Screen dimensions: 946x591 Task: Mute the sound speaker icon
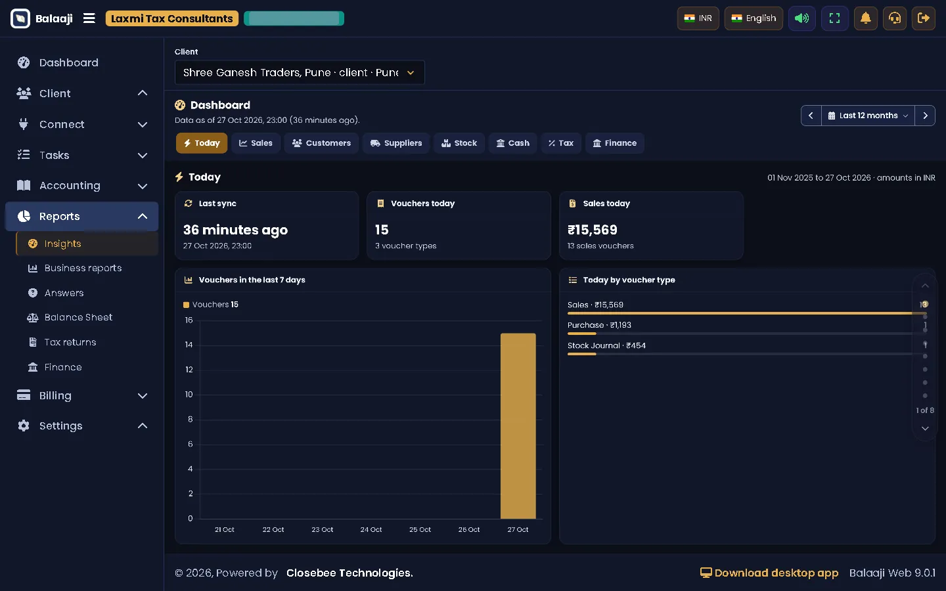click(x=802, y=18)
